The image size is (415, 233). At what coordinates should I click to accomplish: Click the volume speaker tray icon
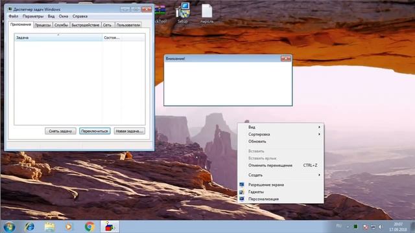pyautogui.click(x=381, y=227)
